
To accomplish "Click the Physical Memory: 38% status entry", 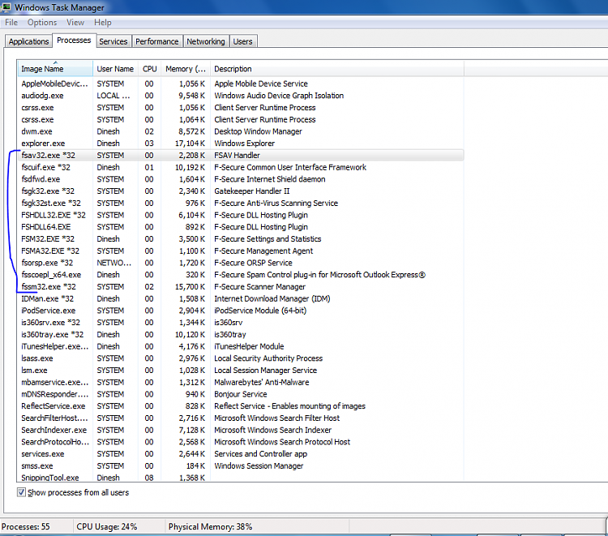I will pos(210,527).
